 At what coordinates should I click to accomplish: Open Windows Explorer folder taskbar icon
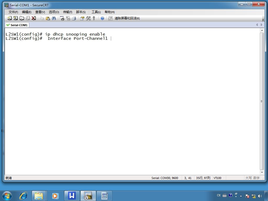[x=39, y=196]
